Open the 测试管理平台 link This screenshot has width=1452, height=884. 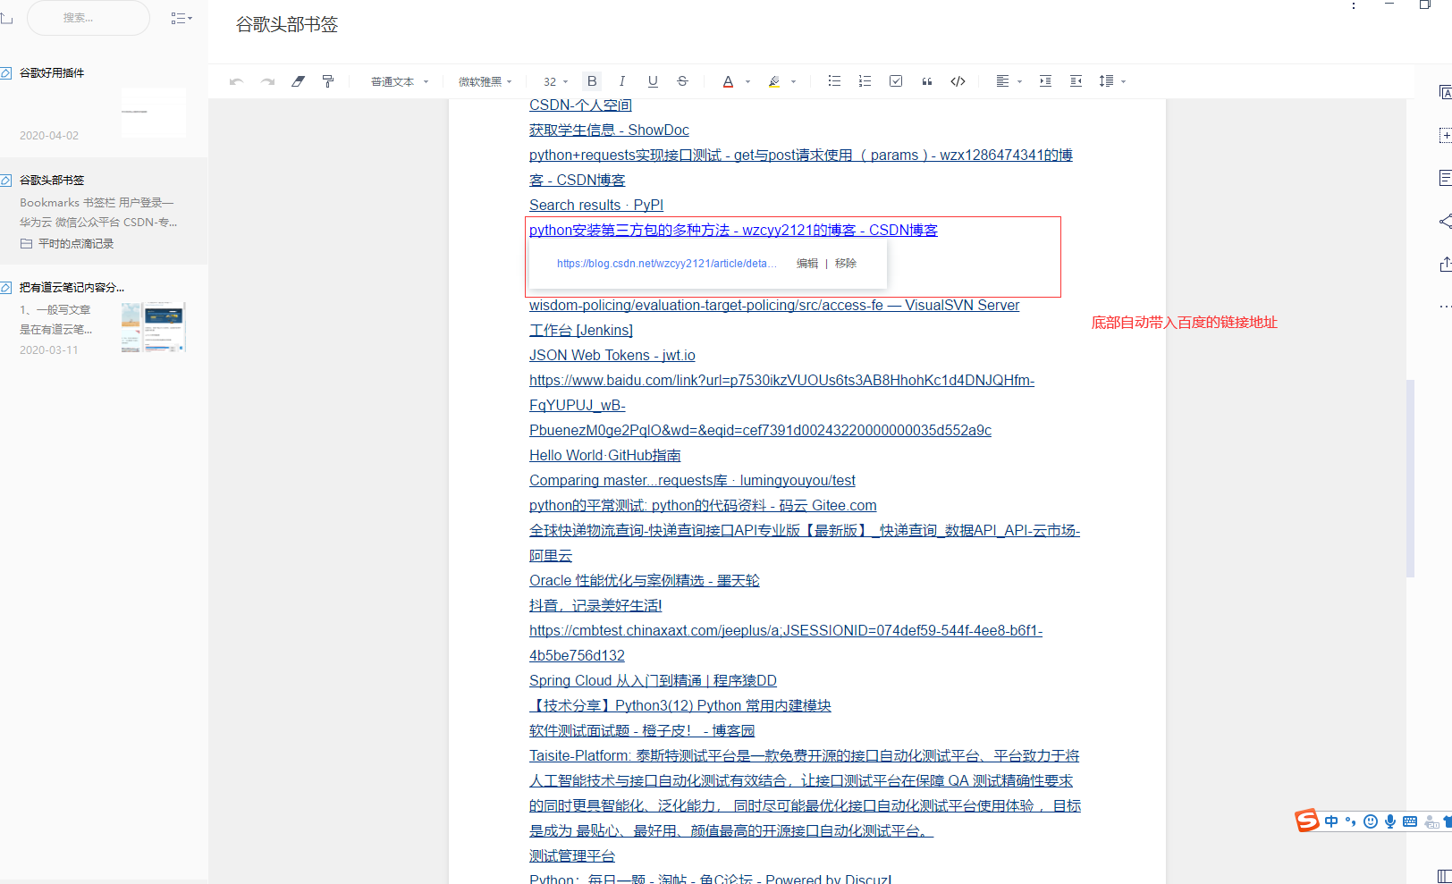[572, 855]
